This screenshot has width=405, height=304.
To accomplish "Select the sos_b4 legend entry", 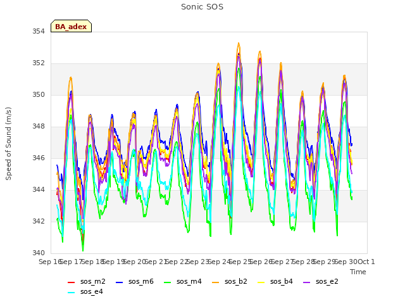I will (x=275, y=281).
